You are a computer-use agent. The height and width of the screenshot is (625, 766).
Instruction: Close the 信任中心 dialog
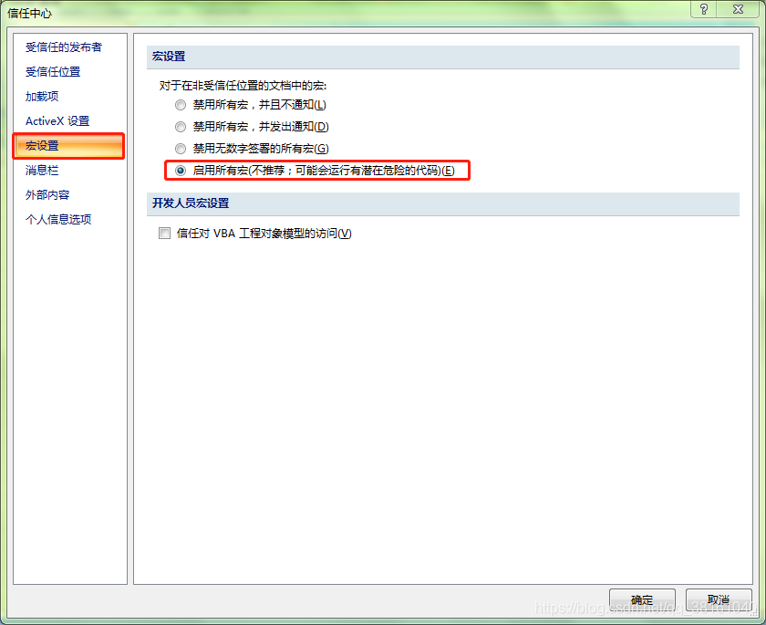click(x=738, y=9)
